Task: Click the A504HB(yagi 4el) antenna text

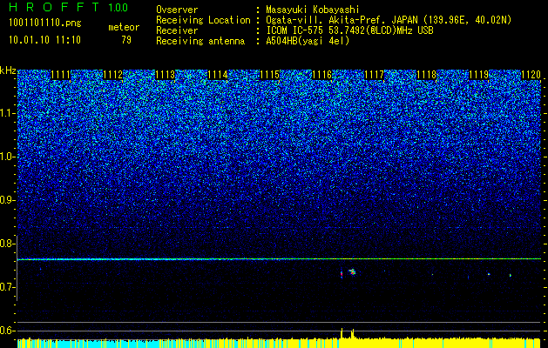Action: 308,41
